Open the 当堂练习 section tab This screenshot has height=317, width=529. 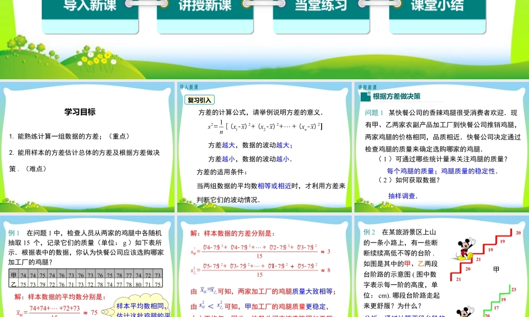tap(321, 7)
